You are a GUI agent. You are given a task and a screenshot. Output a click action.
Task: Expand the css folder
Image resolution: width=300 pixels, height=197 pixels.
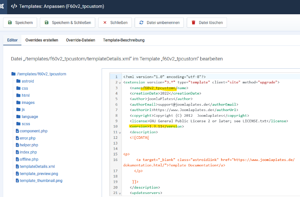tap(25, 88)
